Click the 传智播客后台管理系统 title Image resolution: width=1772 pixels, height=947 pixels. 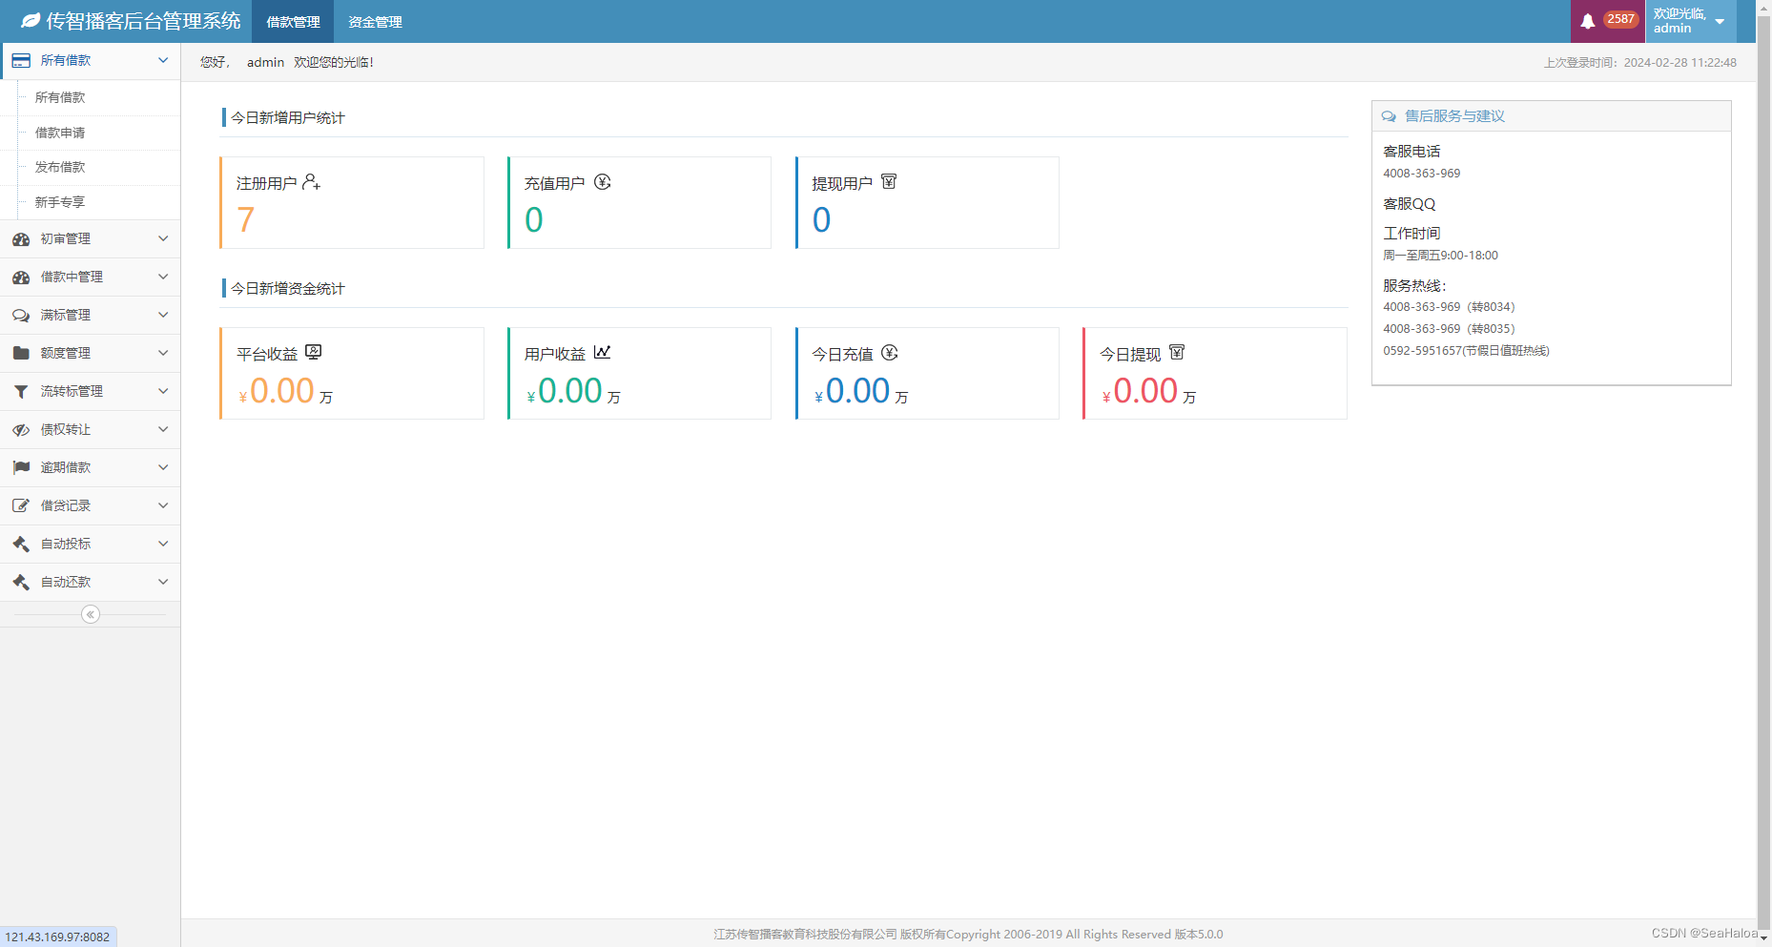[143, 21]
